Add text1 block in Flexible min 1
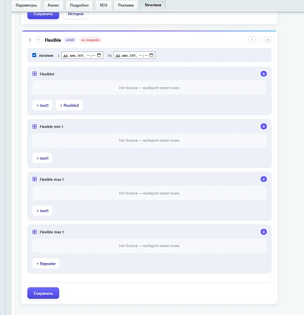The image size is (304, 315). pos(43,158)
